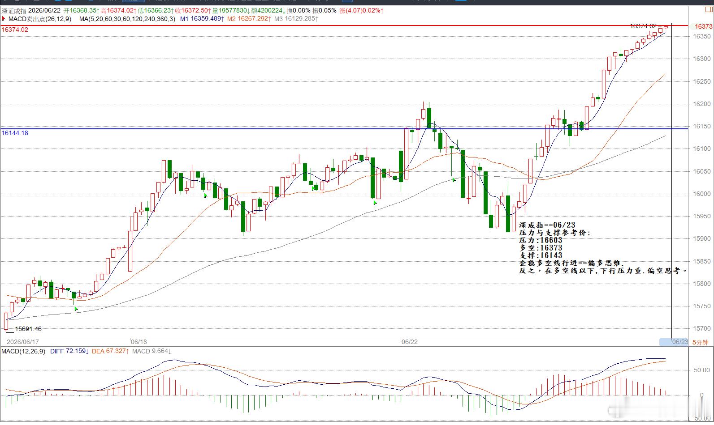
Task: Click the 16350 price axis label
Action: coord(702,36)
